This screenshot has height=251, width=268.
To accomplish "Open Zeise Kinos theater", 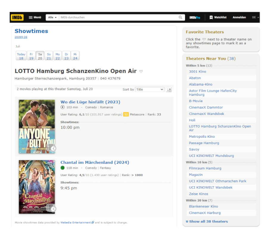I will pos(198,194).
